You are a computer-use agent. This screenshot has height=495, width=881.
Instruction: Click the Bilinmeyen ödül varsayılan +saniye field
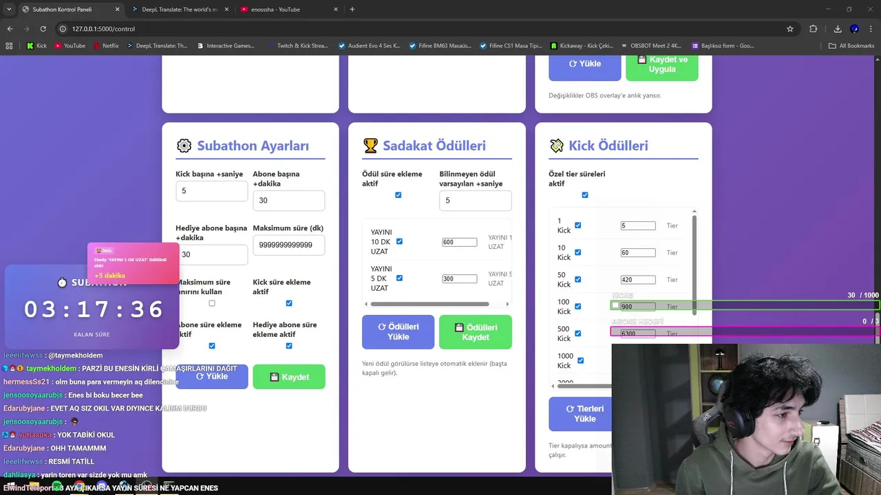476,201
